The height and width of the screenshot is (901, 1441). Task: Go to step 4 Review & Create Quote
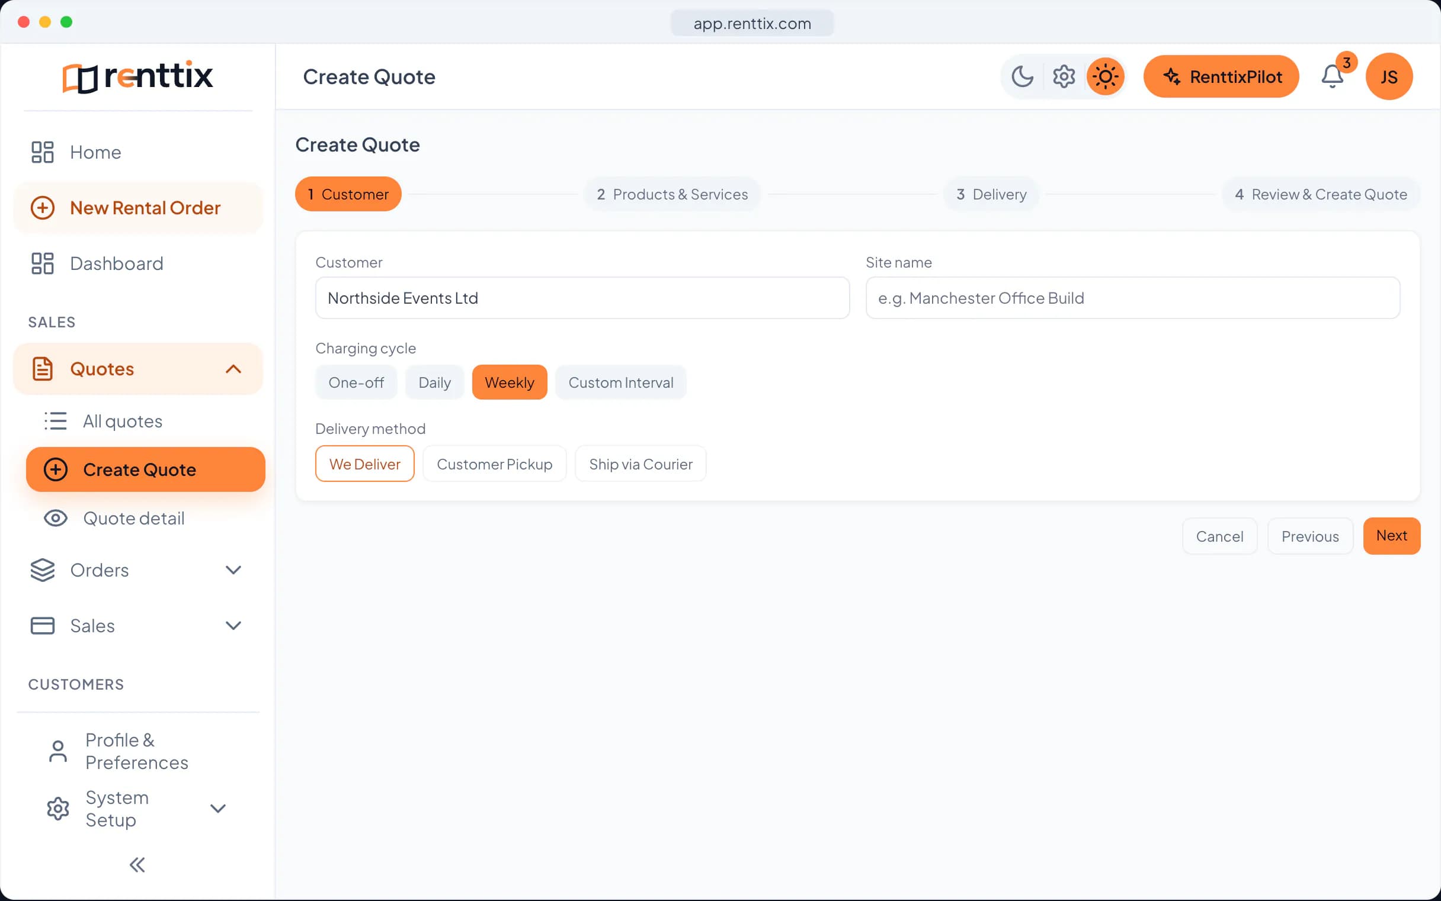click(1321, 194)
